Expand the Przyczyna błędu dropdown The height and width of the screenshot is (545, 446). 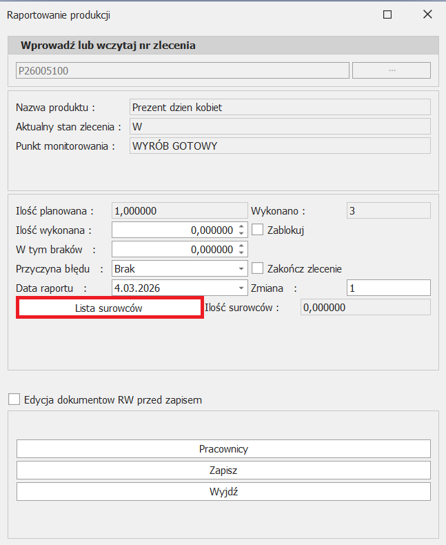[x=241, y=268]
